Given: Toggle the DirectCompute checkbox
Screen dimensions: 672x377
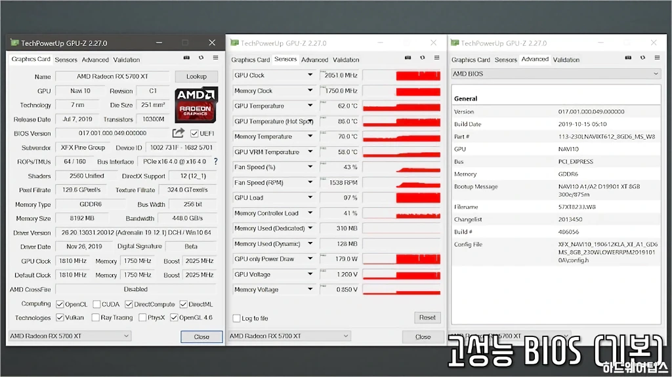Looking at the screenshot, I should pyautogui.click(x=129, y=304).
